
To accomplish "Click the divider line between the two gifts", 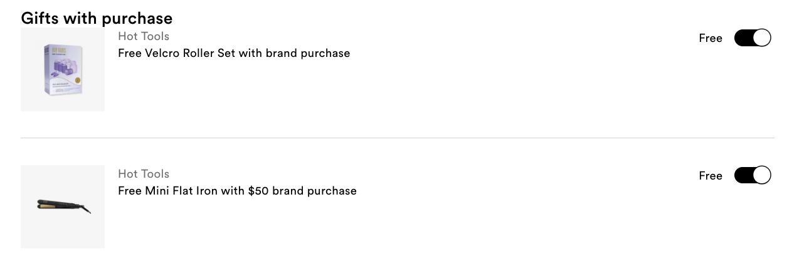I will 398,138.
